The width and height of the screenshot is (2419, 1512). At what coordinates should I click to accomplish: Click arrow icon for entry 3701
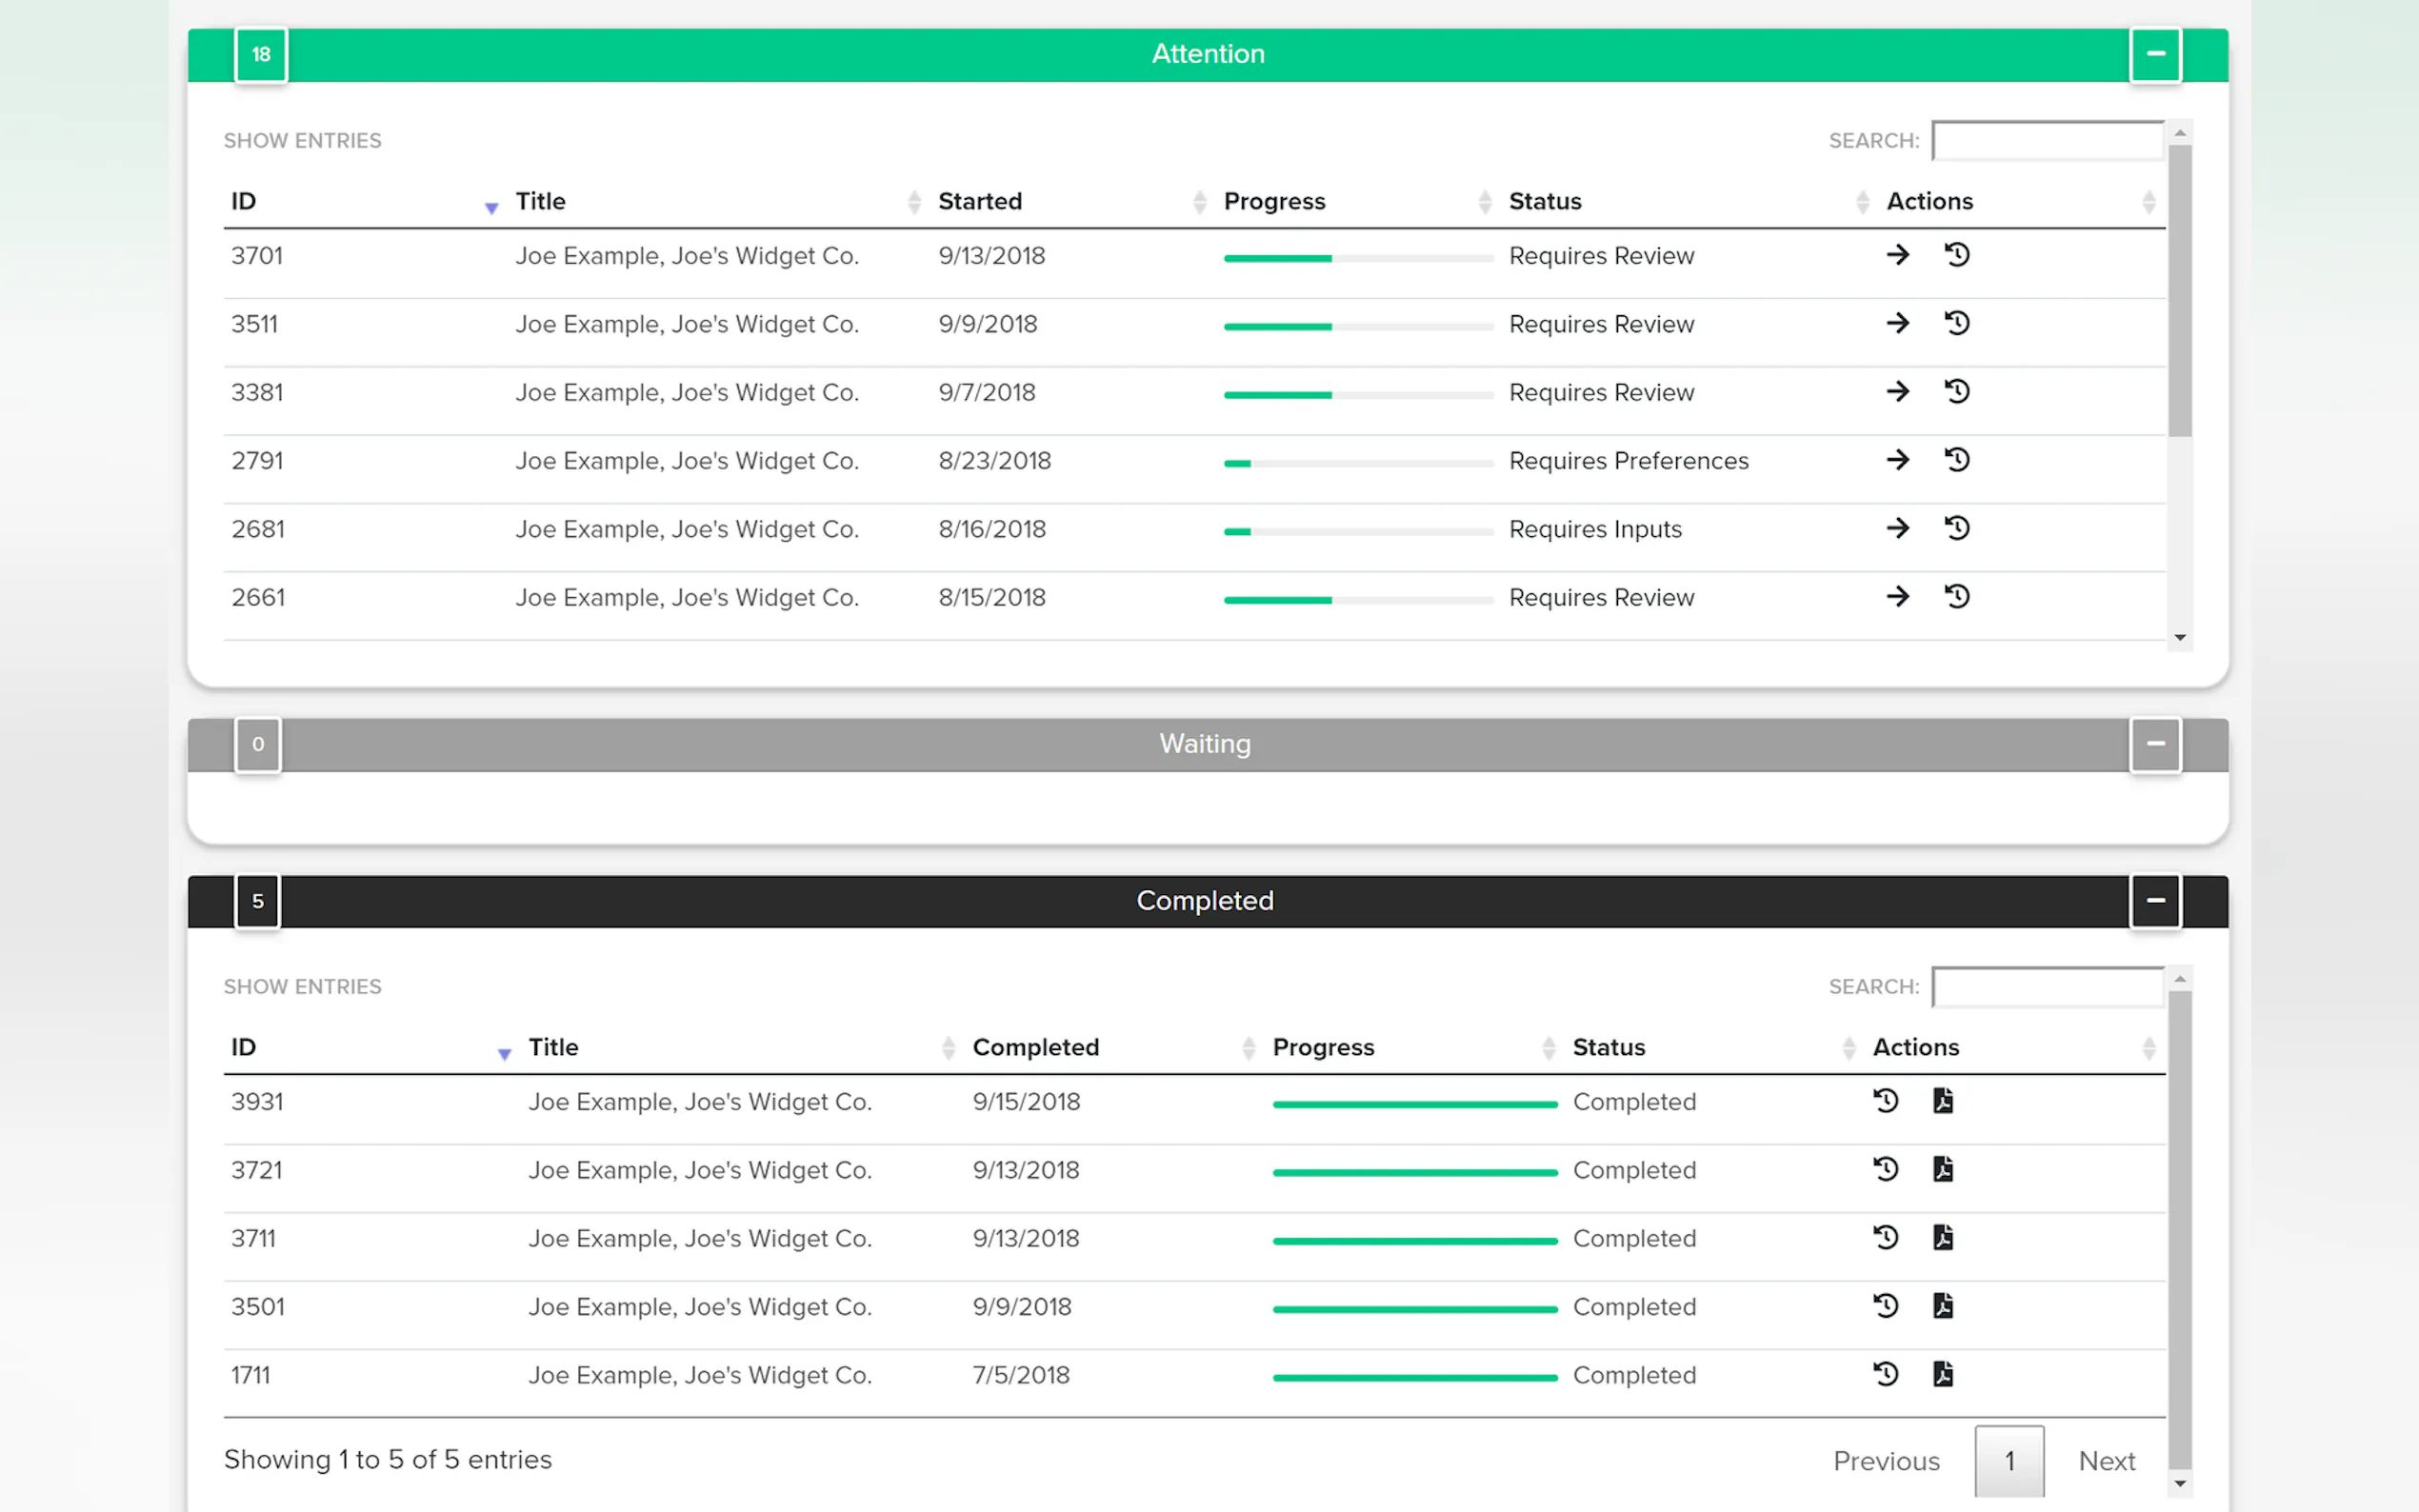click(x=1897, y=255)
